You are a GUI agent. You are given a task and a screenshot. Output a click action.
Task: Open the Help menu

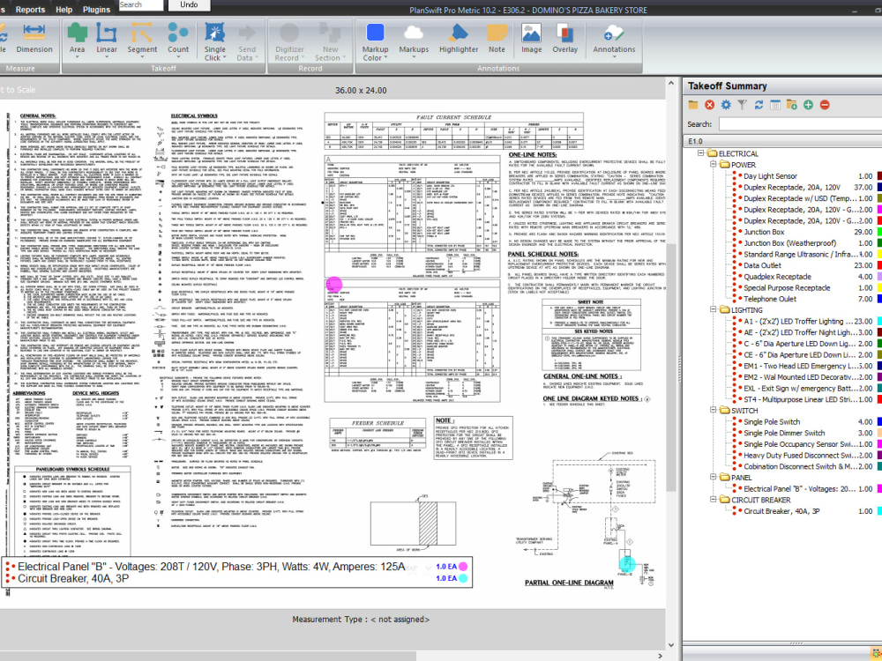coord(64,10)
